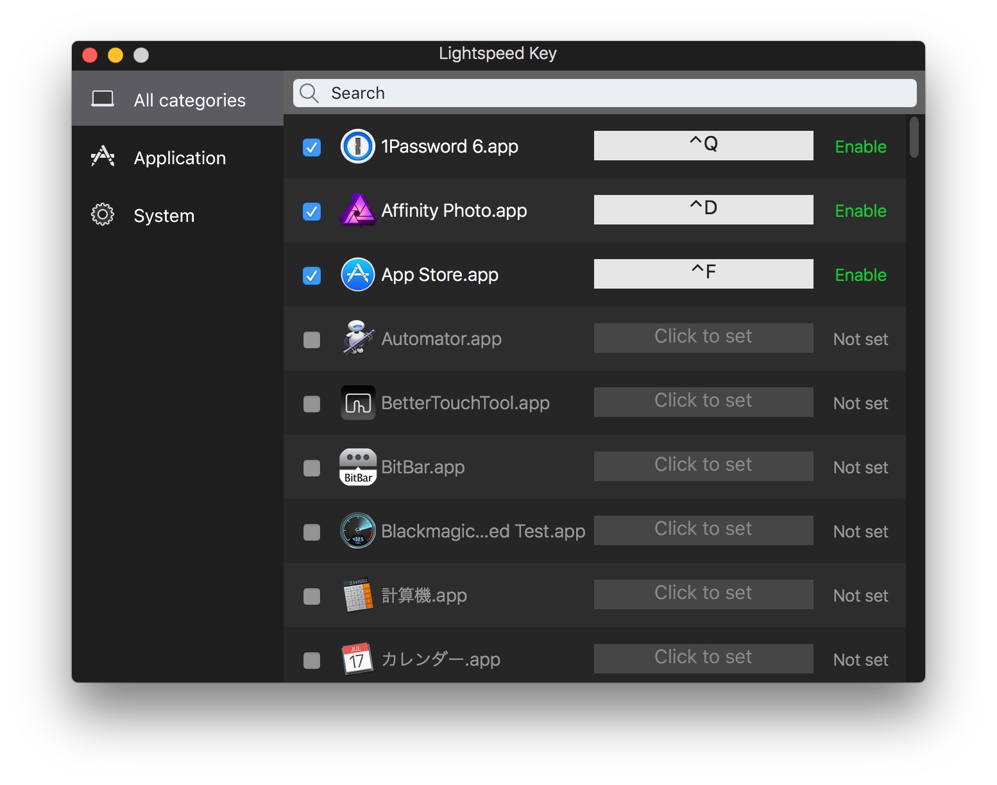Check the BetterTouchTool.app checkbox
This screenshot has width=997, height=785.
coord(312,404)
